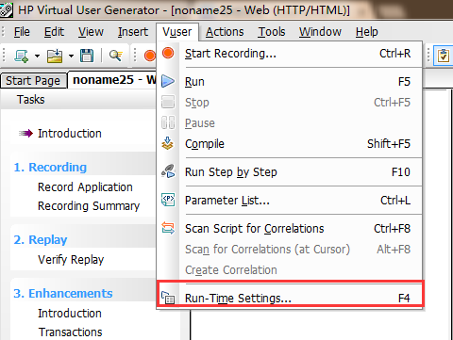Click the Open Script toolbar icon
The height and width of the screenshot is (340, 453).
pos(55,56)
